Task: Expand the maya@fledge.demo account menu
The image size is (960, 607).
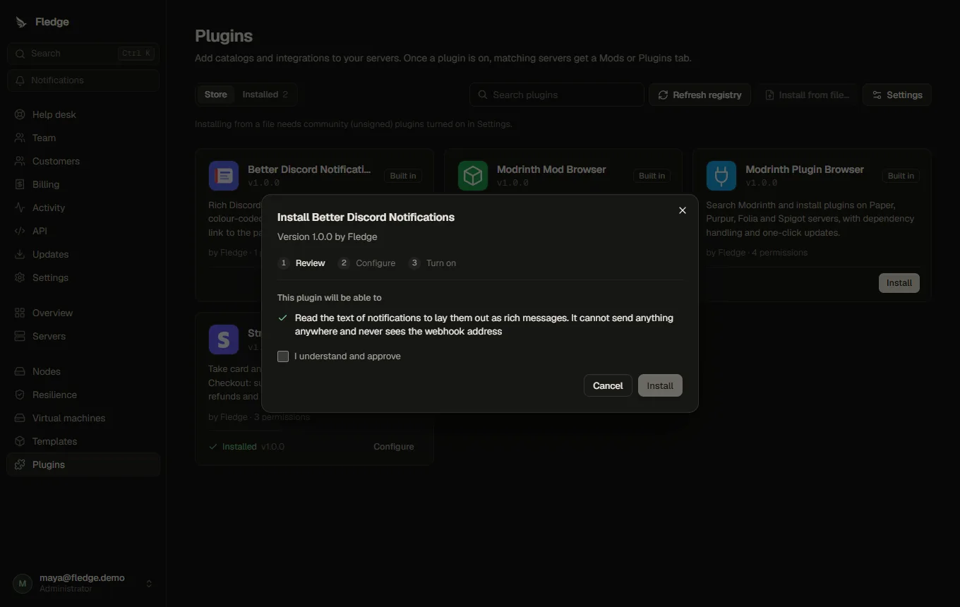Action: point(83,583)
